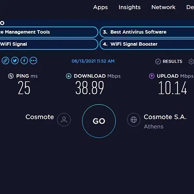Open the Insights menu
Screen dimensions: 194x194
coord(129,7)
